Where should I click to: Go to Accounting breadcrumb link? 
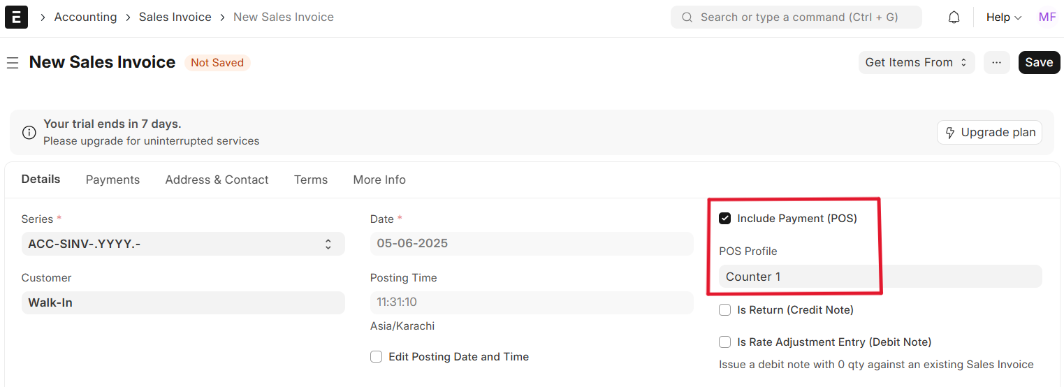pos(85,17)
